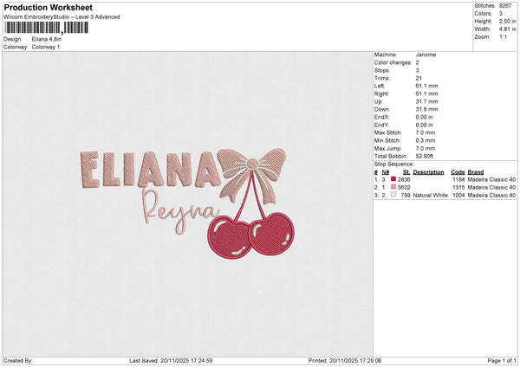Click the Down value '31.8 mm'

426,109
